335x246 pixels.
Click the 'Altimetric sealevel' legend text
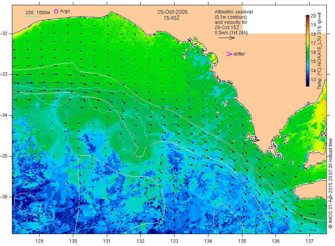coord(234,12)
